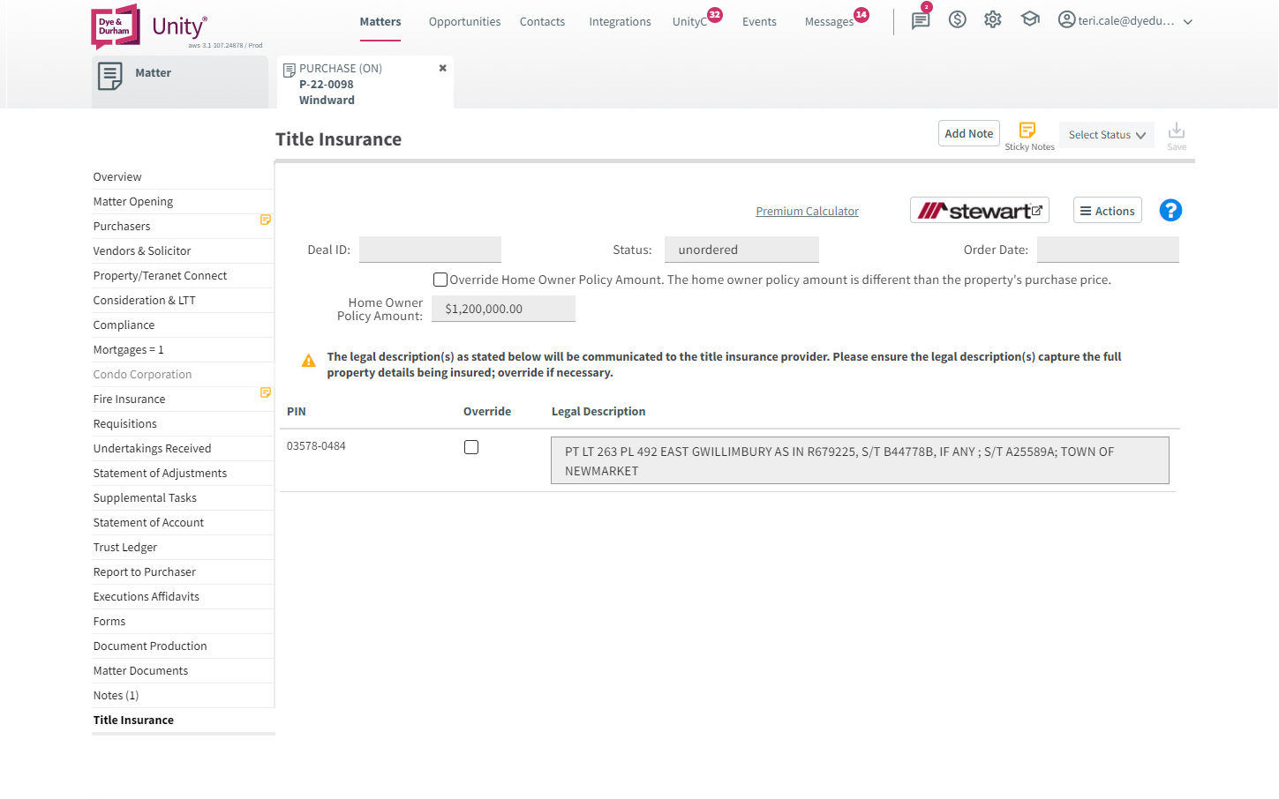
Task: Open help using the blue question mark icon
Action: click(x=1170, y=210)
